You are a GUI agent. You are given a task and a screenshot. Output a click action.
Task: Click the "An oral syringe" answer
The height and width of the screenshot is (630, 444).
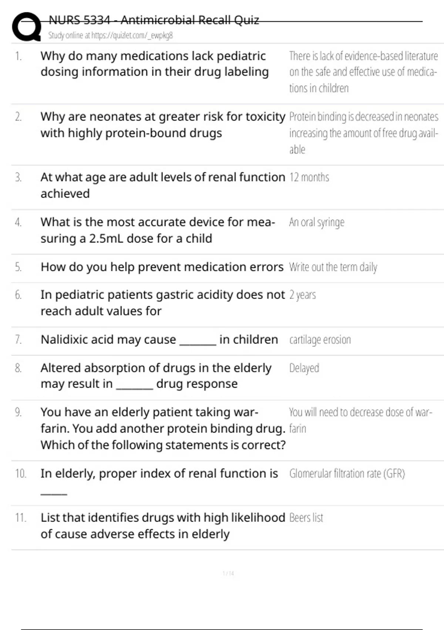pos(316,222)
